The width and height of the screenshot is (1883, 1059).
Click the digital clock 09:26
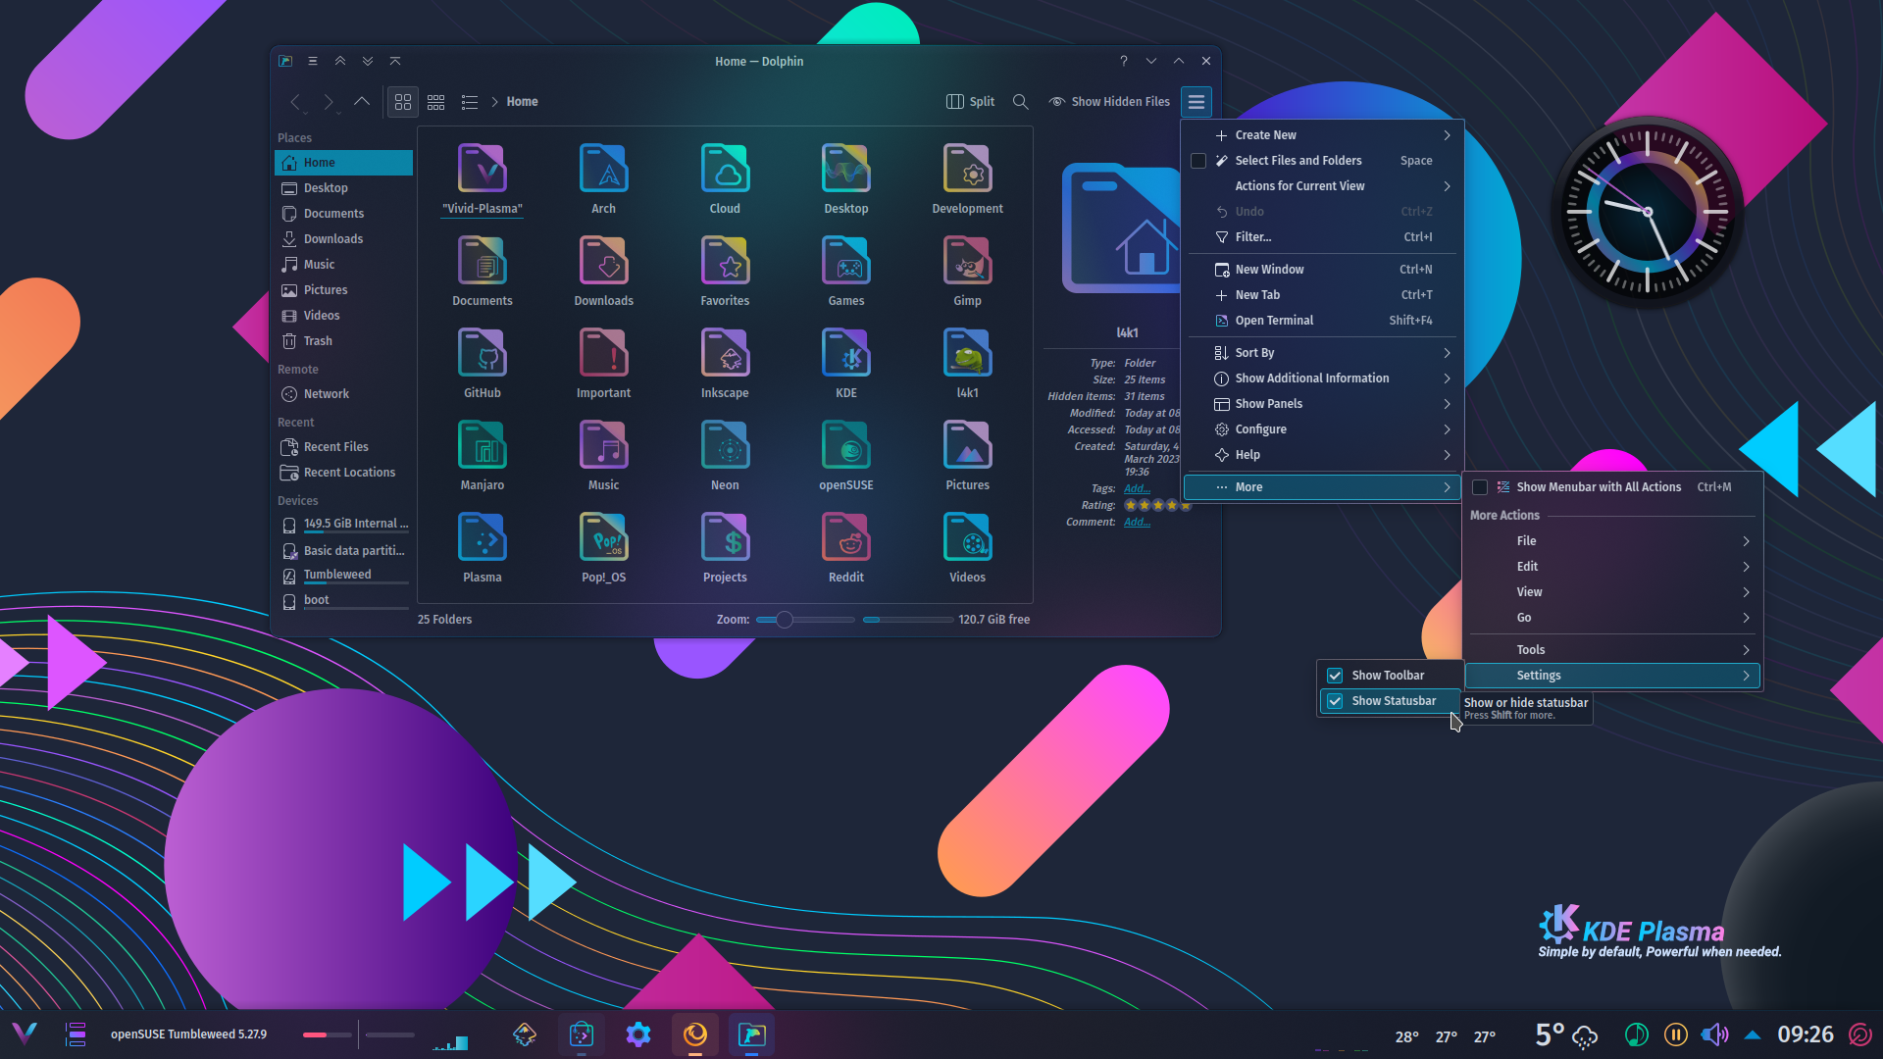tap(1806, 1034)
